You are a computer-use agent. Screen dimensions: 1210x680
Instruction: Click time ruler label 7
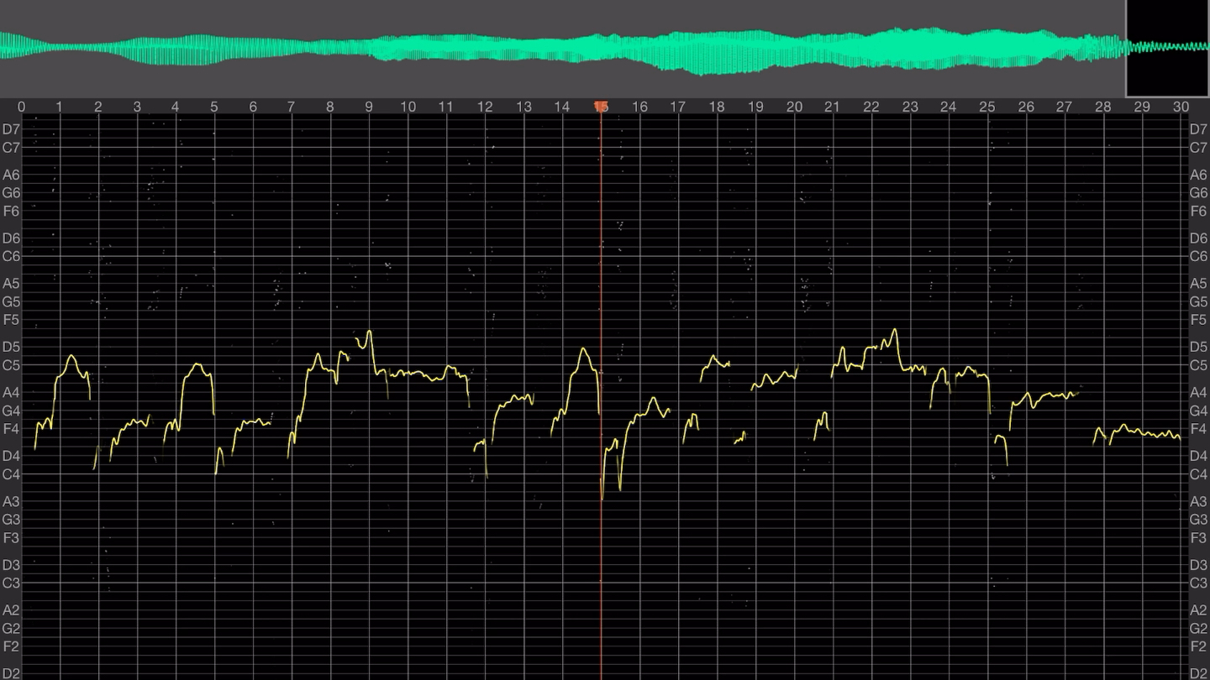(292, 107)
